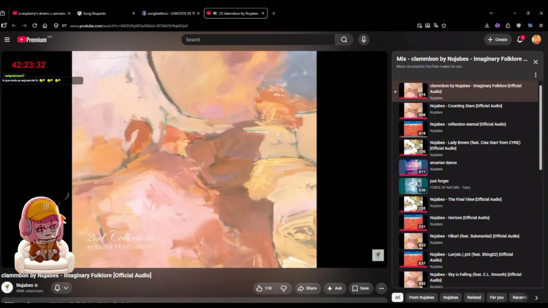Screen dimensions: 548x308
Task: Go forward with the browser forward arrow
Action: click(24, 26)
